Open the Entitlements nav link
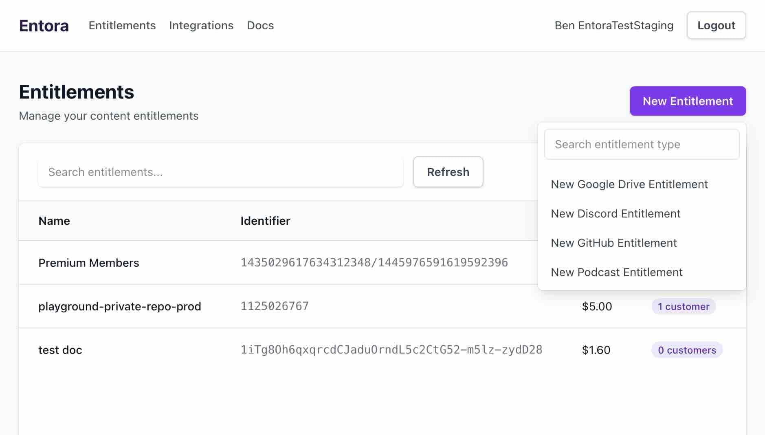This screenshot has height=435, width=765. 122,26
